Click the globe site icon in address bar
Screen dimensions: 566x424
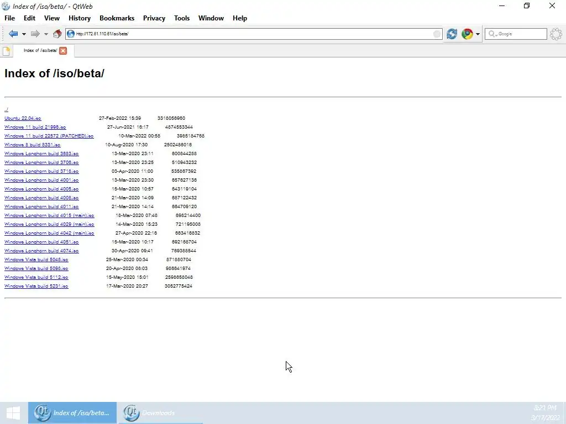pos(71,34)
